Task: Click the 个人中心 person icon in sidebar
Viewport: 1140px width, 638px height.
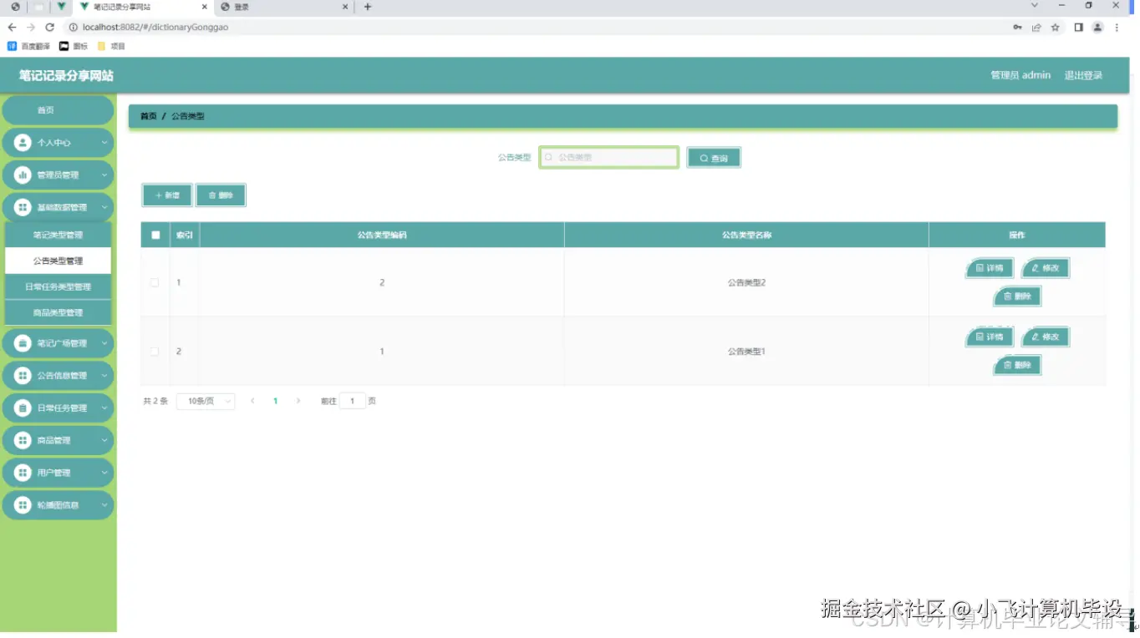Action: click(23, 143)
